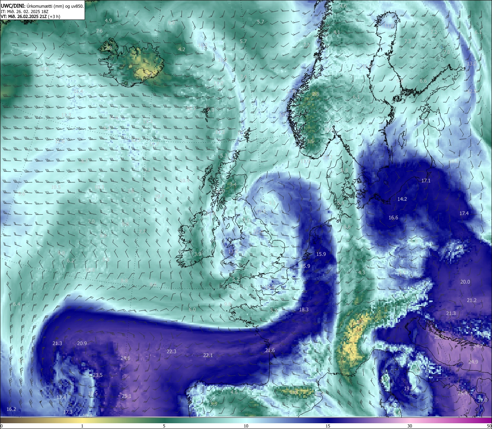Click the map value 6.4
This screenshot has width=492, height=429.
17,304
